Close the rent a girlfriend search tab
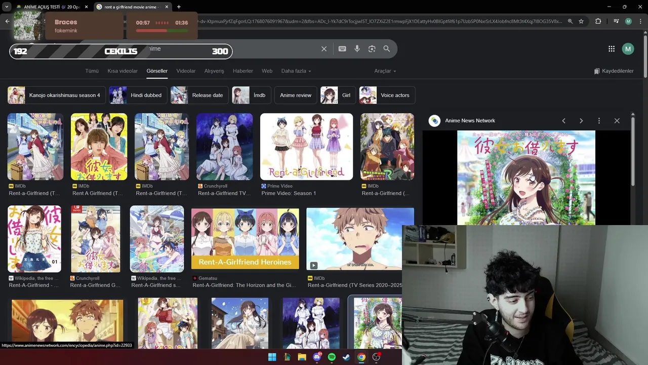This screenshot has height=365, width=648. point(167,7)
